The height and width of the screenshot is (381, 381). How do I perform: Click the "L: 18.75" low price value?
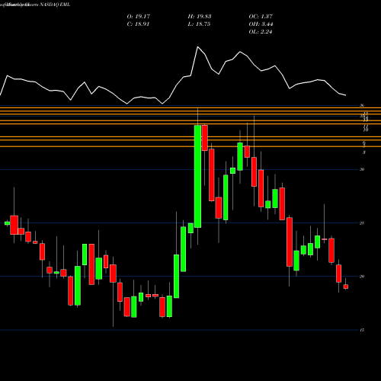199,24
